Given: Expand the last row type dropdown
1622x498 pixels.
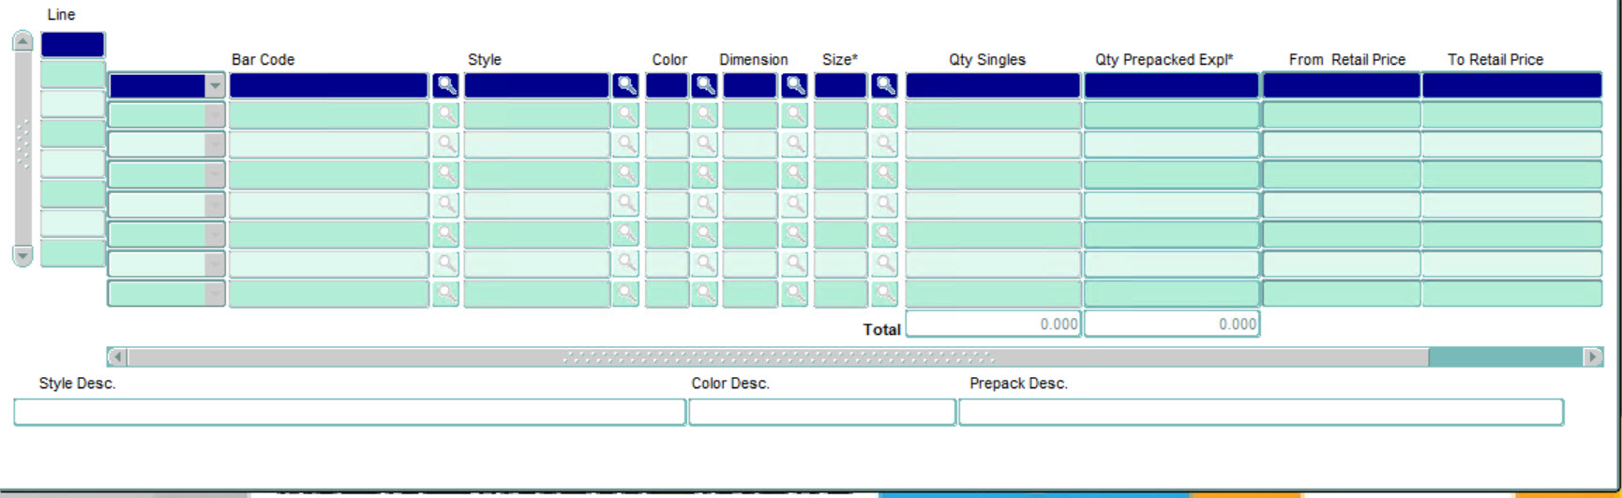Looking at the screenshot, I should tap(215, 294).
